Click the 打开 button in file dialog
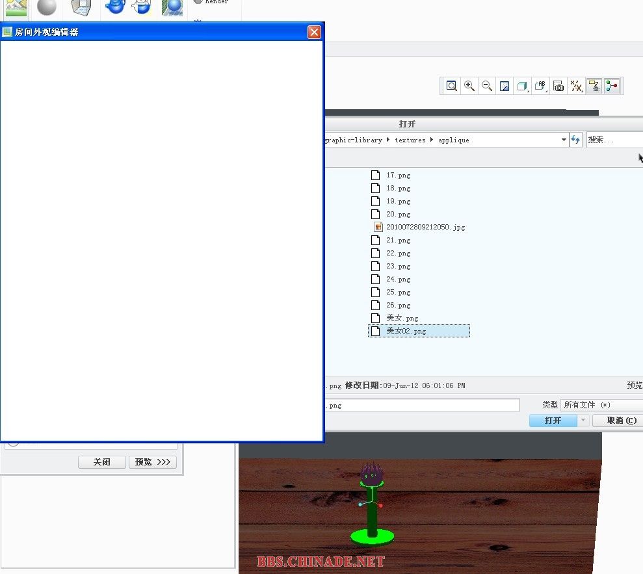This screenshot has height=574, width=643. tap(553, 420)
